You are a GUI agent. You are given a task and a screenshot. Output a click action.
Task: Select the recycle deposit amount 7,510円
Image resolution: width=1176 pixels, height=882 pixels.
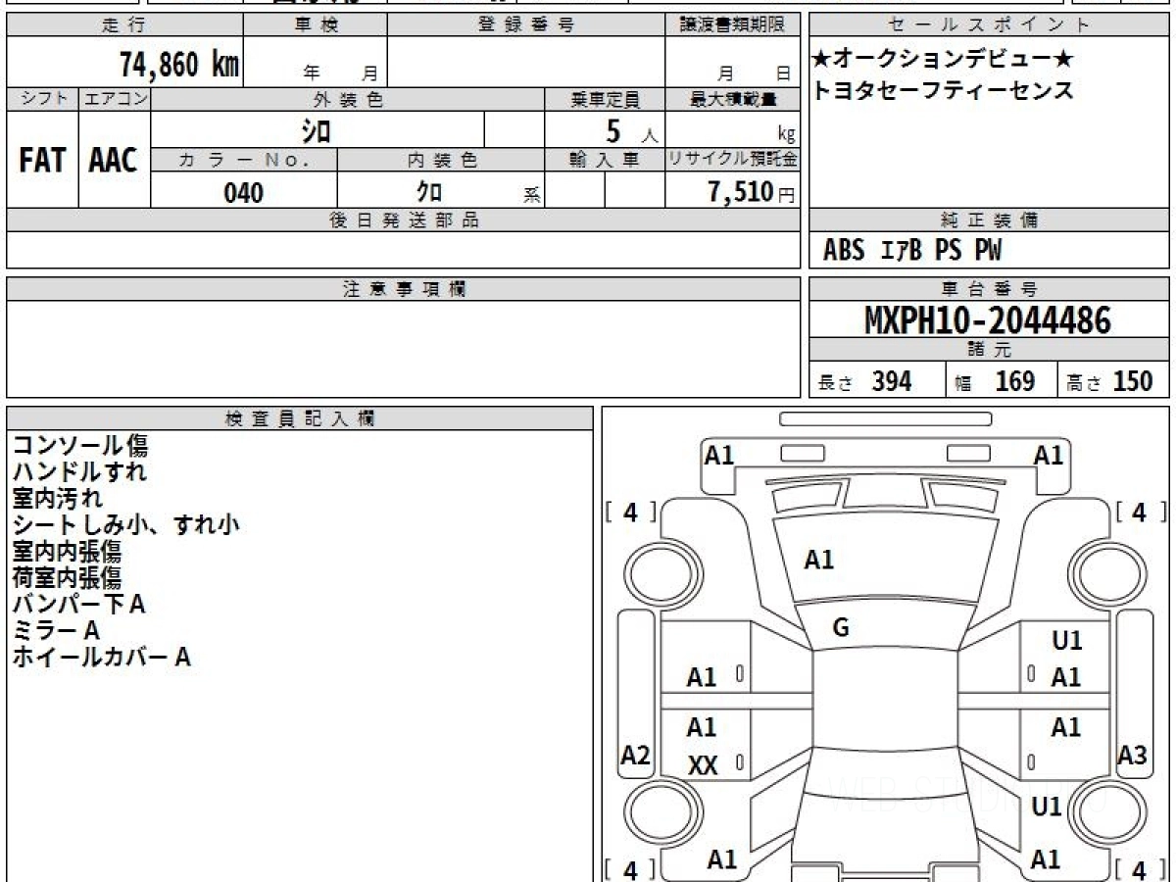(x=752, y=192)
